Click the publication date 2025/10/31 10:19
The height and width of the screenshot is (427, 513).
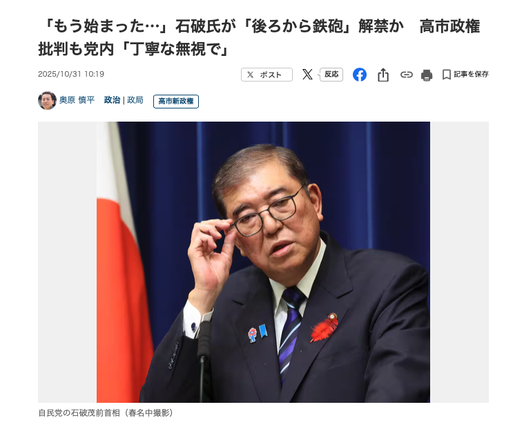71,74
